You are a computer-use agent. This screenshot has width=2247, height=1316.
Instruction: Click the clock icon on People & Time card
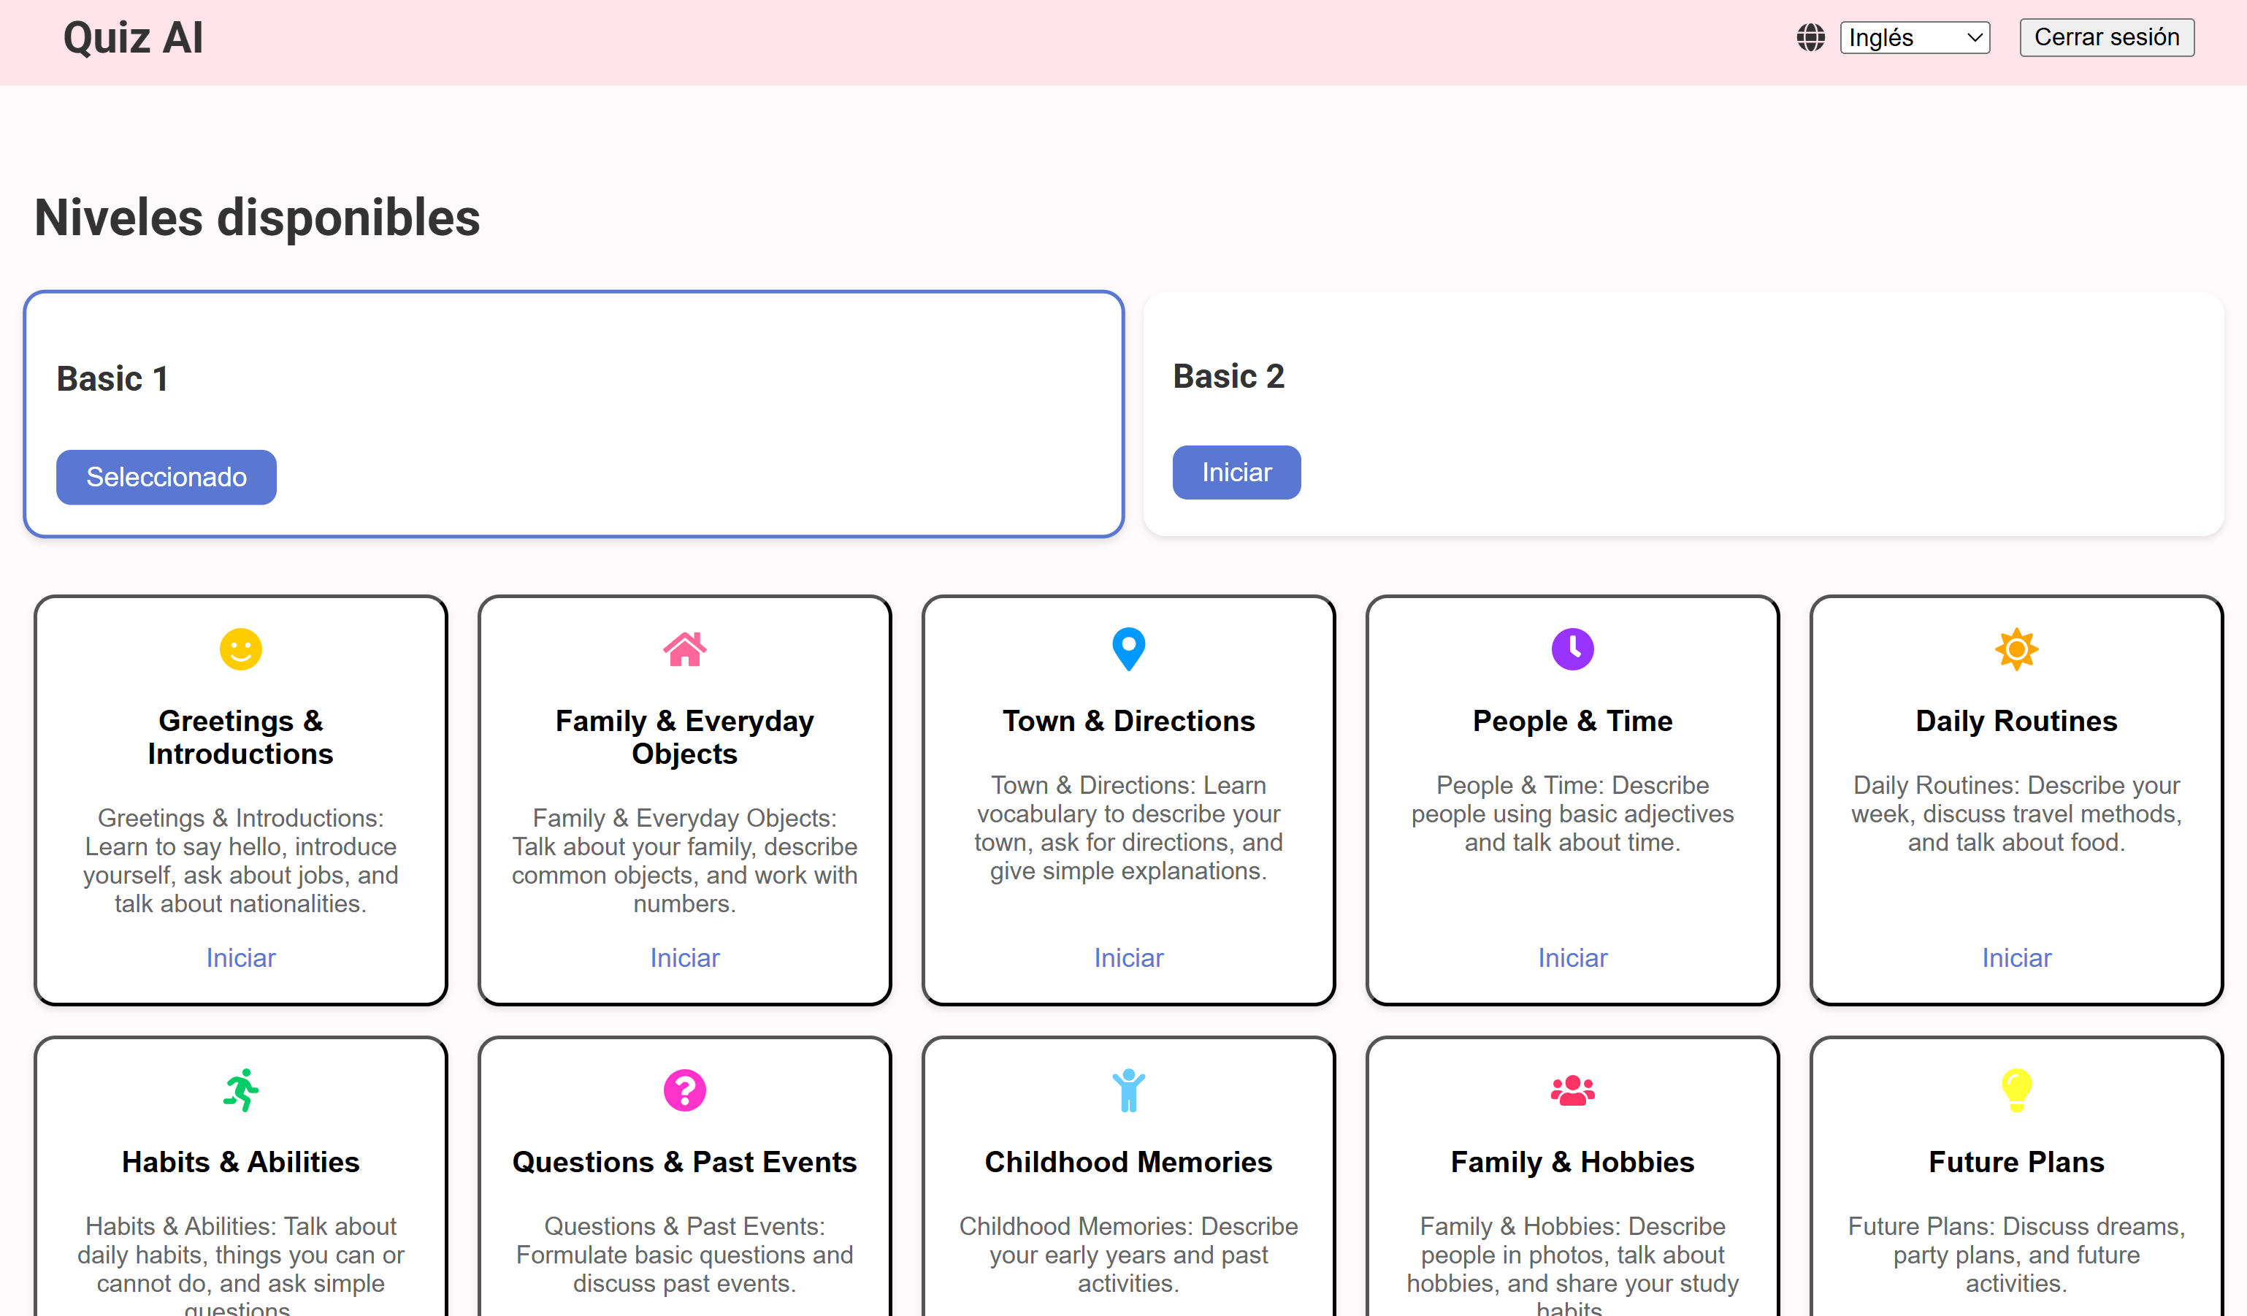tap(1572, 650)
